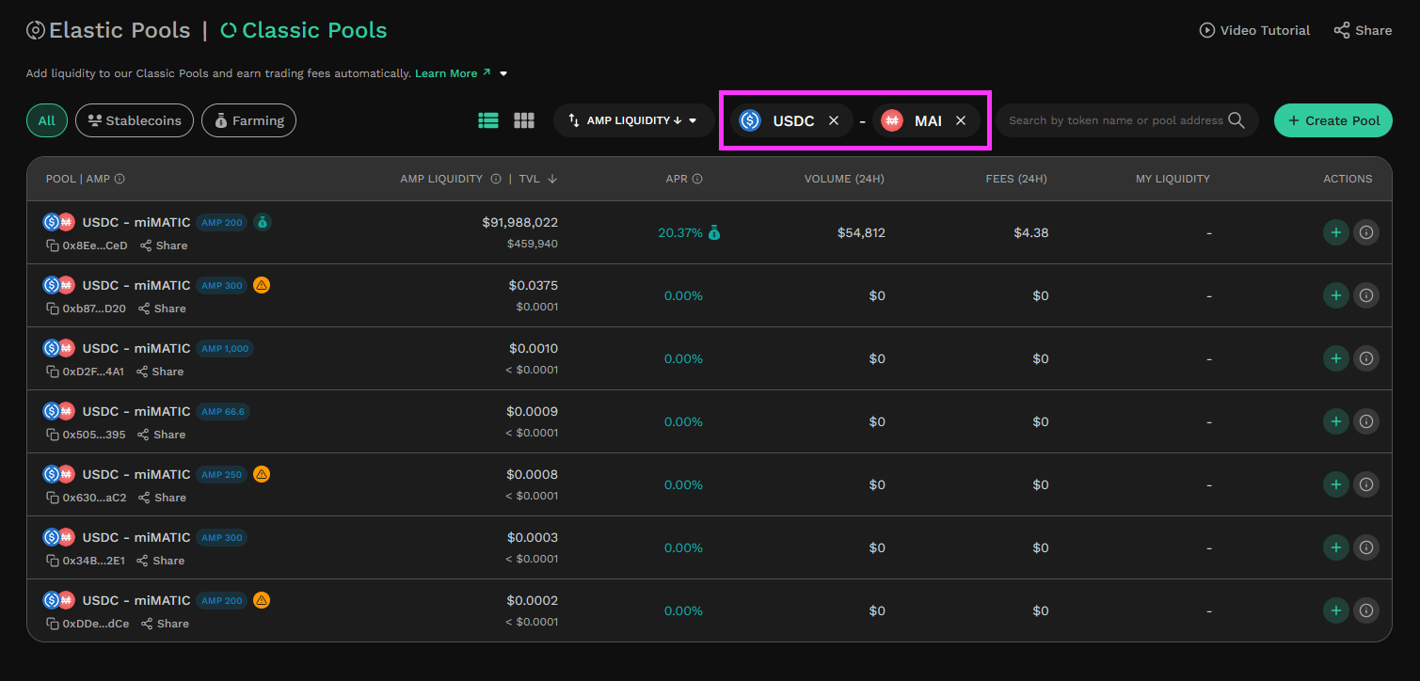Open info for pool 0x8Ee...CeD
1420x681 pixels.
(1366, 232)
